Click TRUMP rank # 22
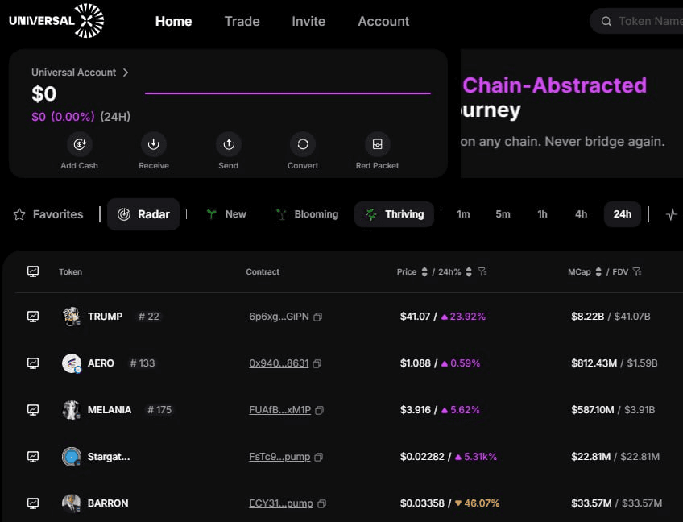 149,317
